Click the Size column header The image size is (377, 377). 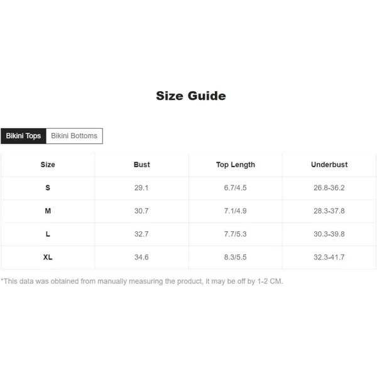point(48,165)
